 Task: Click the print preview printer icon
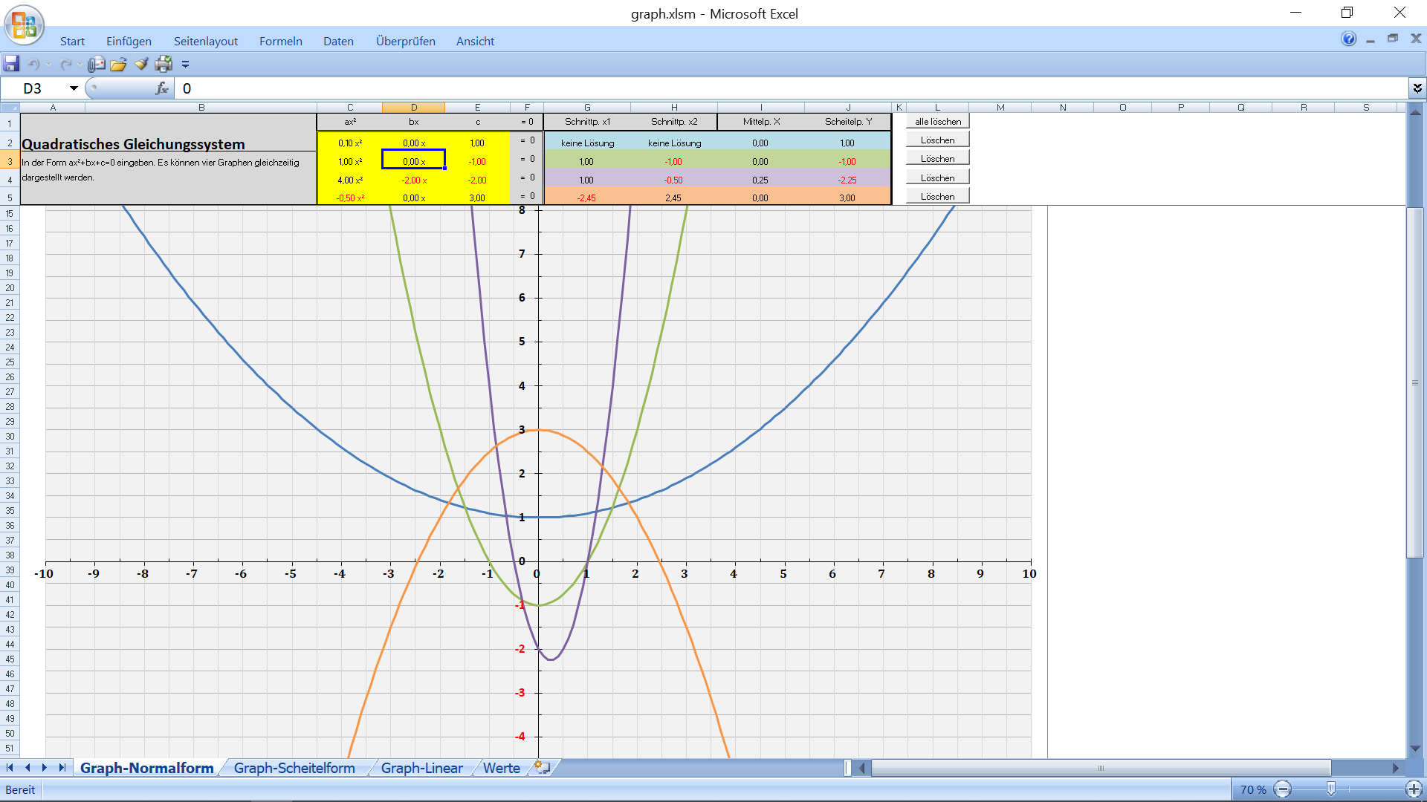click(164, 64)
